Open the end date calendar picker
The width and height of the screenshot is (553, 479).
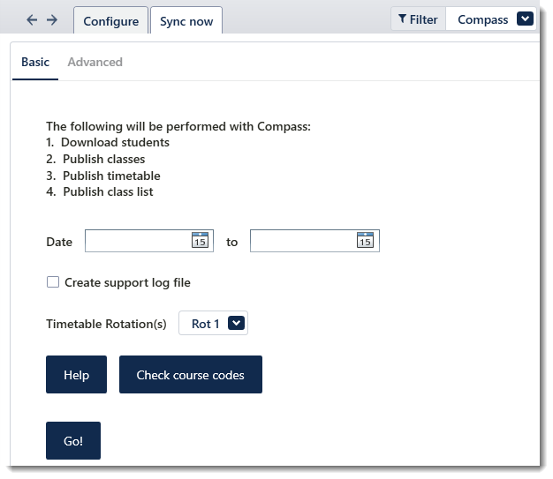(x=365, y=241)
